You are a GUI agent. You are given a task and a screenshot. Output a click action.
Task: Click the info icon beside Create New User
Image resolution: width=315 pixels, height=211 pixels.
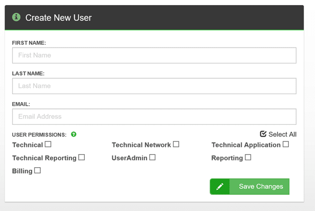point(16,18)
